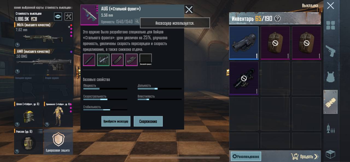Open the storage box category icon

click(330, 154)
